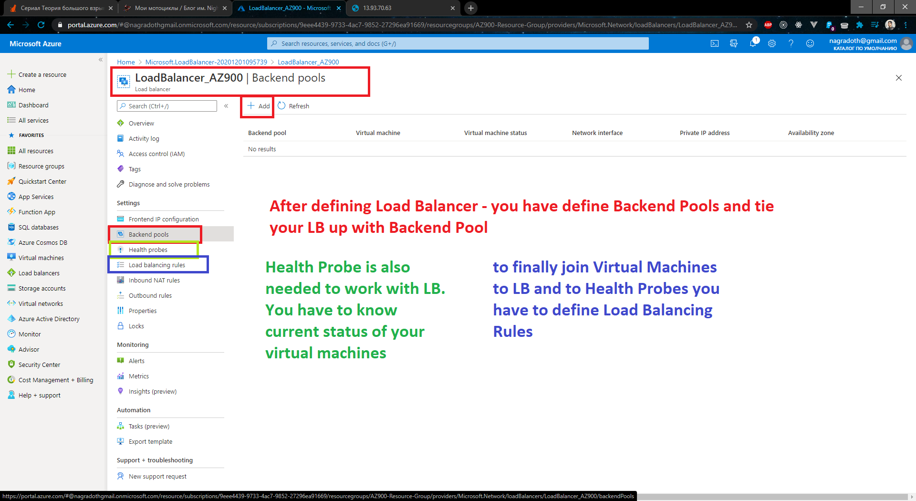Image resolution: width=916 pixels, height=501 pixels.
Task: Open Virtual networks in sidebar
Action: [x=35, y=303]
